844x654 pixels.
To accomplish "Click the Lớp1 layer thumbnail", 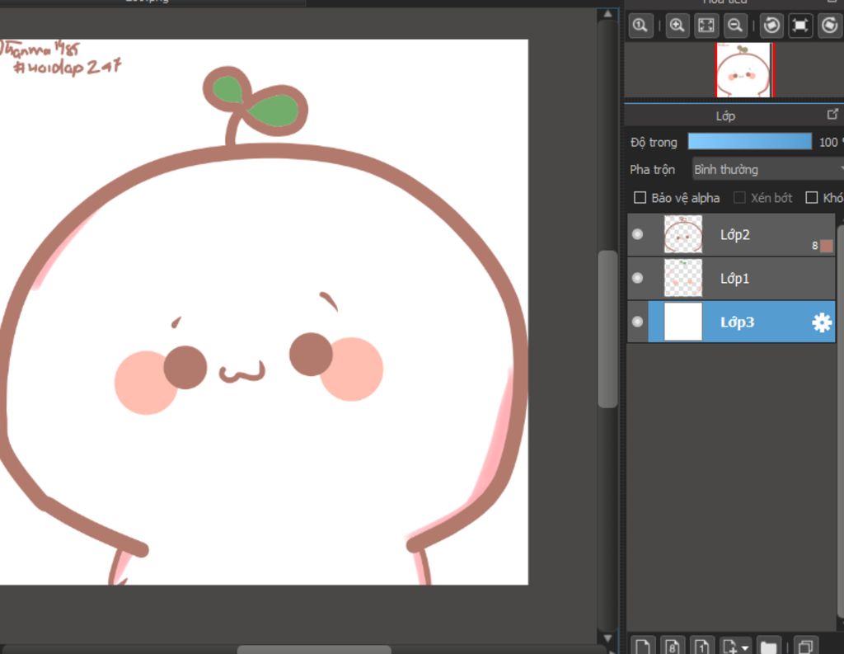I will click(x=683, y=278).
